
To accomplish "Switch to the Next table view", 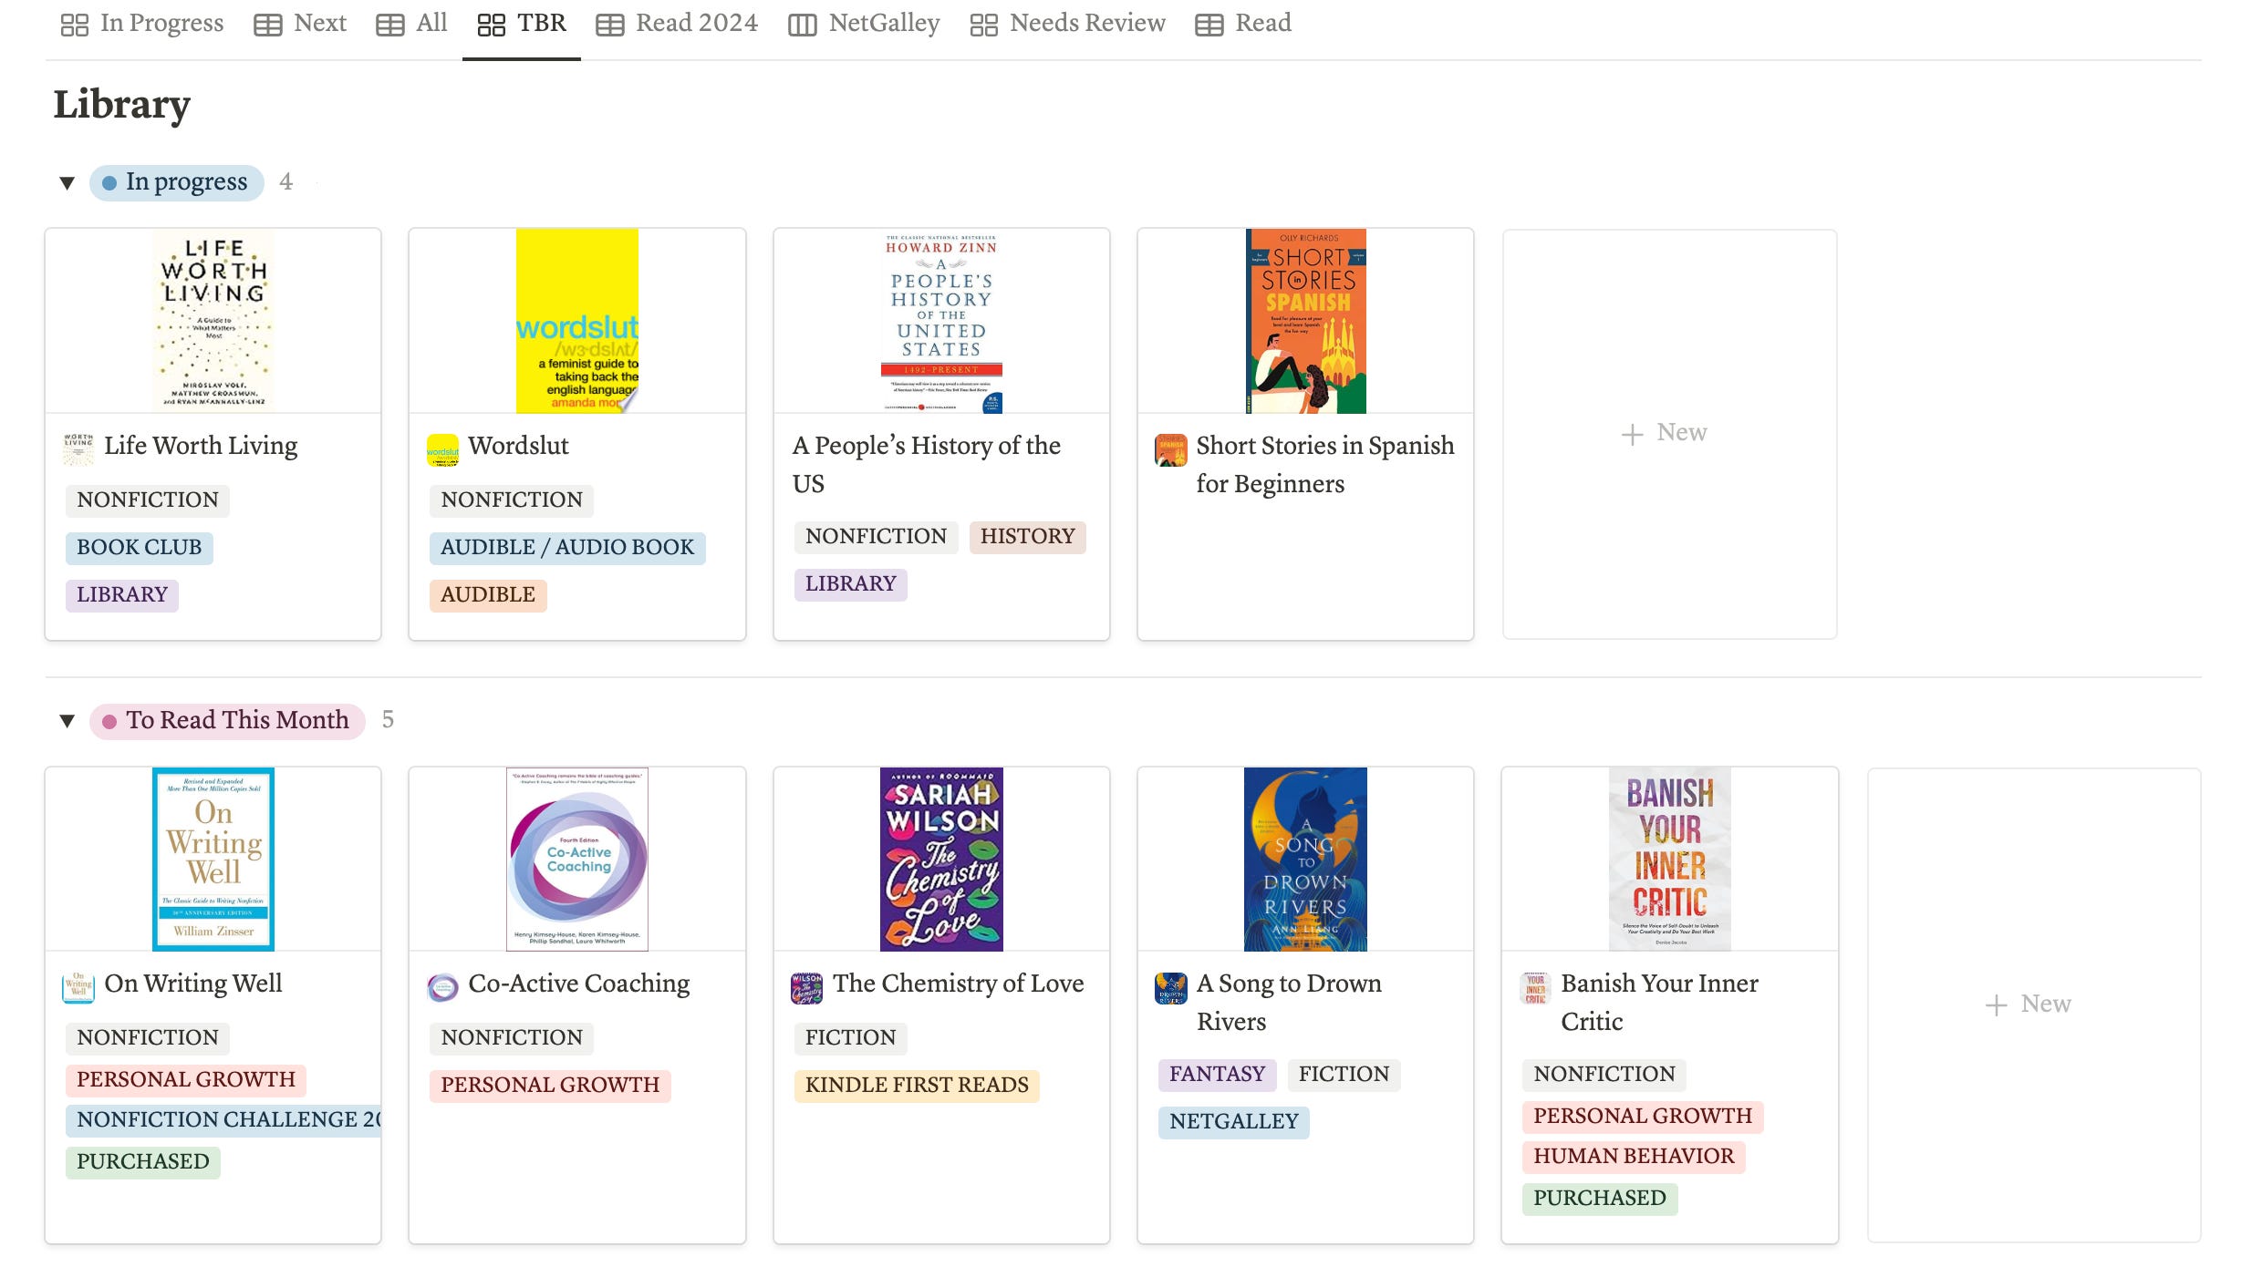I will point(300,24).
